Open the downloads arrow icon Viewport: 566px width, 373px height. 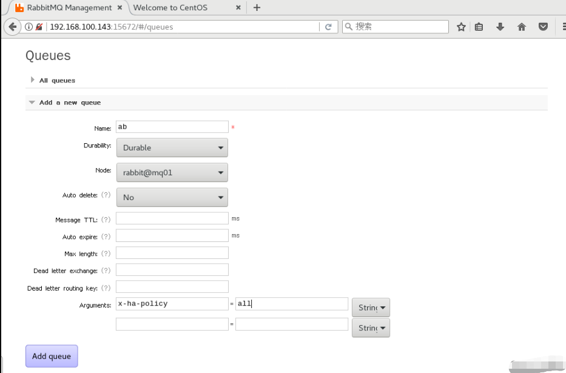coord(500,27)
